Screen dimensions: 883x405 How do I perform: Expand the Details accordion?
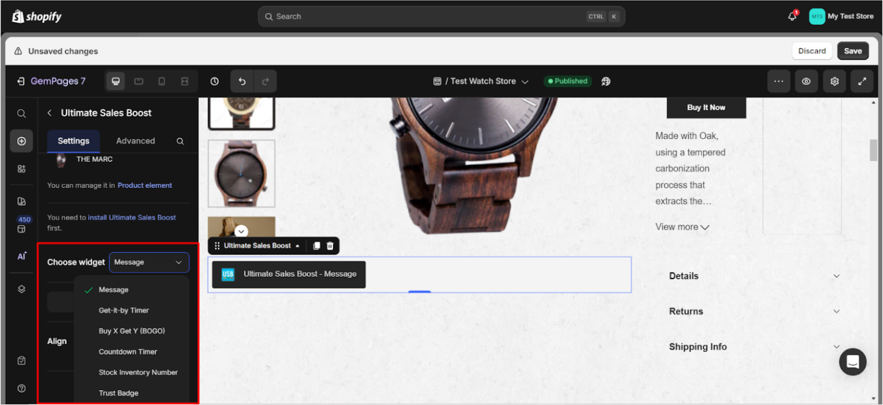tap(754, 276)
